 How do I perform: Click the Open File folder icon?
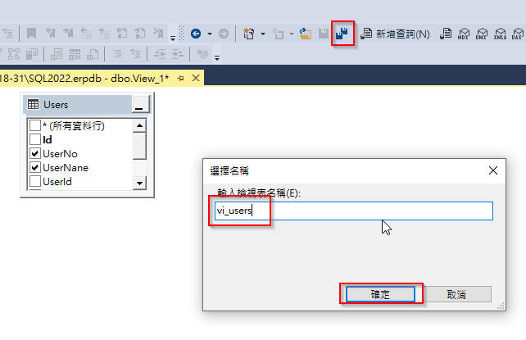pos(306,34)
